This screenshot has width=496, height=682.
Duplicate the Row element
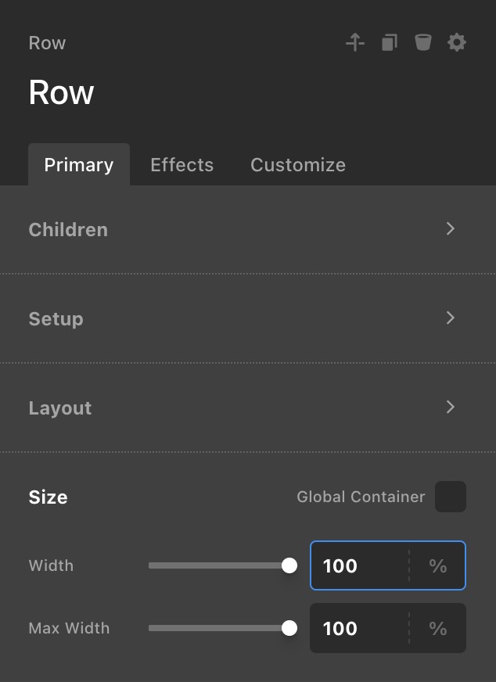pyautogui.click(x=389, y=43)
